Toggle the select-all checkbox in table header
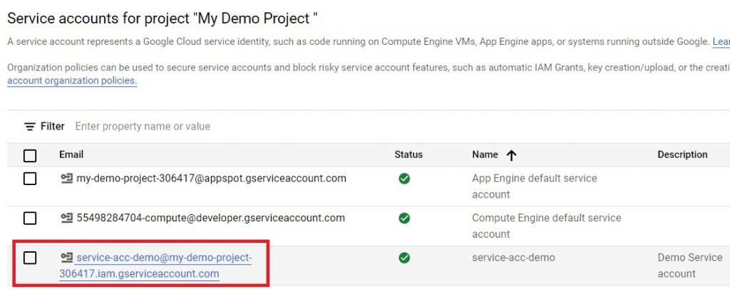 pos(30,156)
